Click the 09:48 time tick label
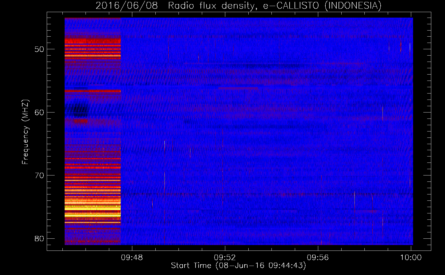 tap(132, 258)
